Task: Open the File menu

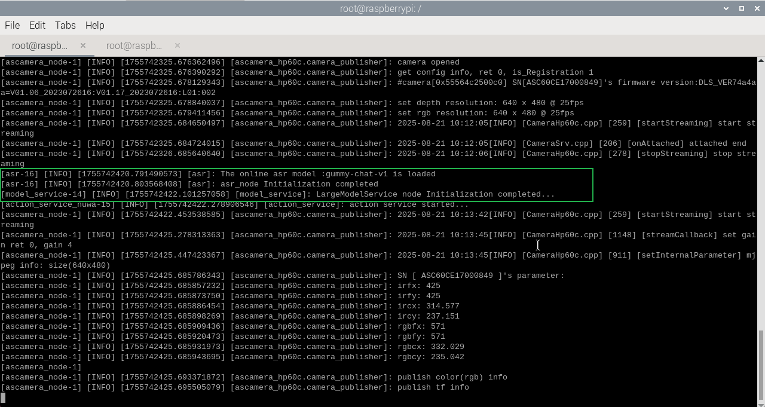Action: point(12,25)
